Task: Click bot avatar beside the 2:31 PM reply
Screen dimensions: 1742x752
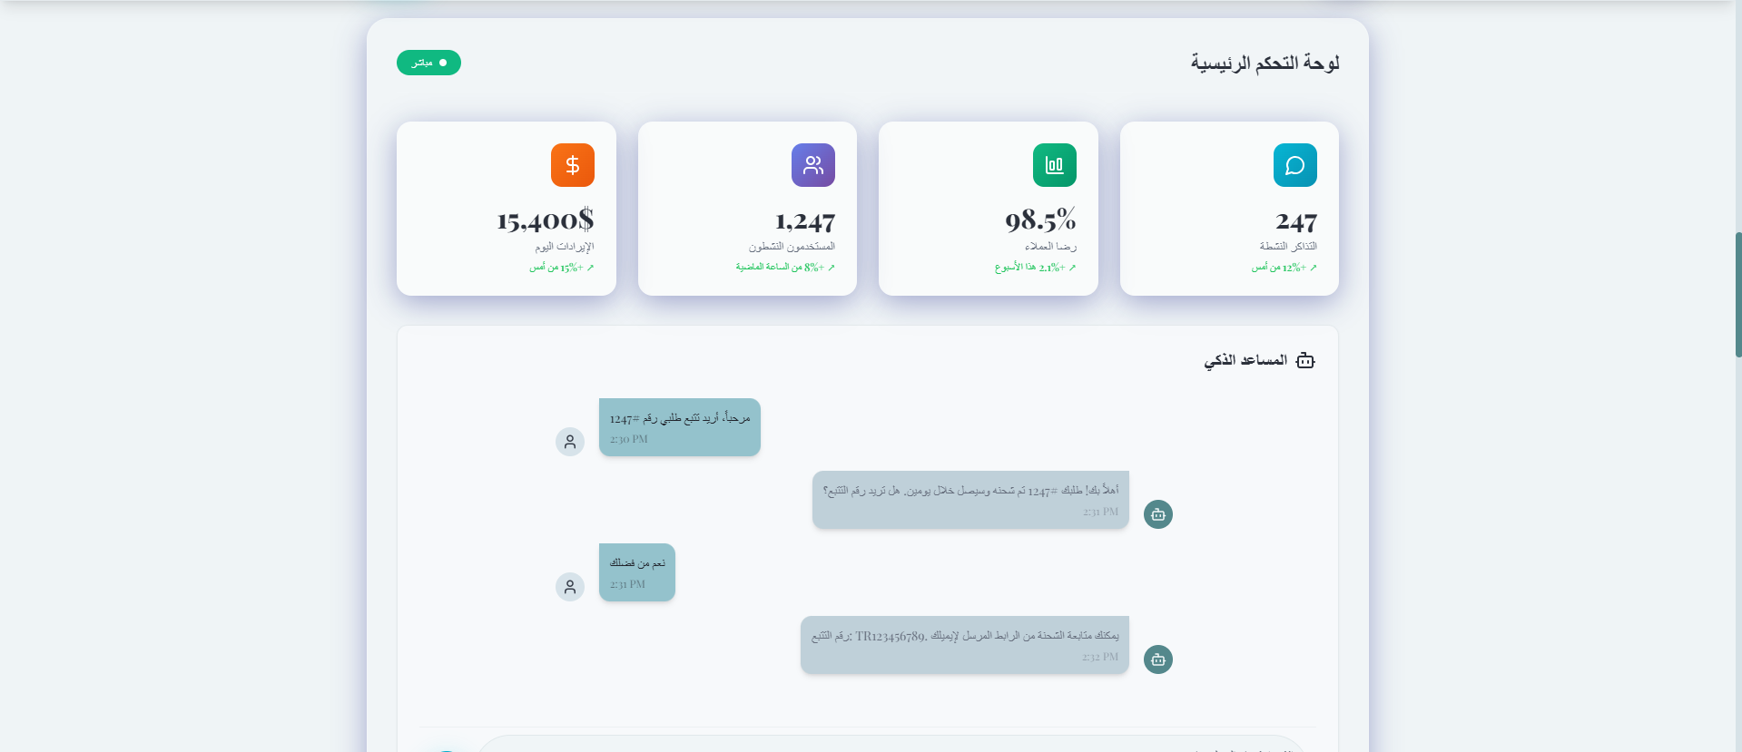Action: point(1157,514)
